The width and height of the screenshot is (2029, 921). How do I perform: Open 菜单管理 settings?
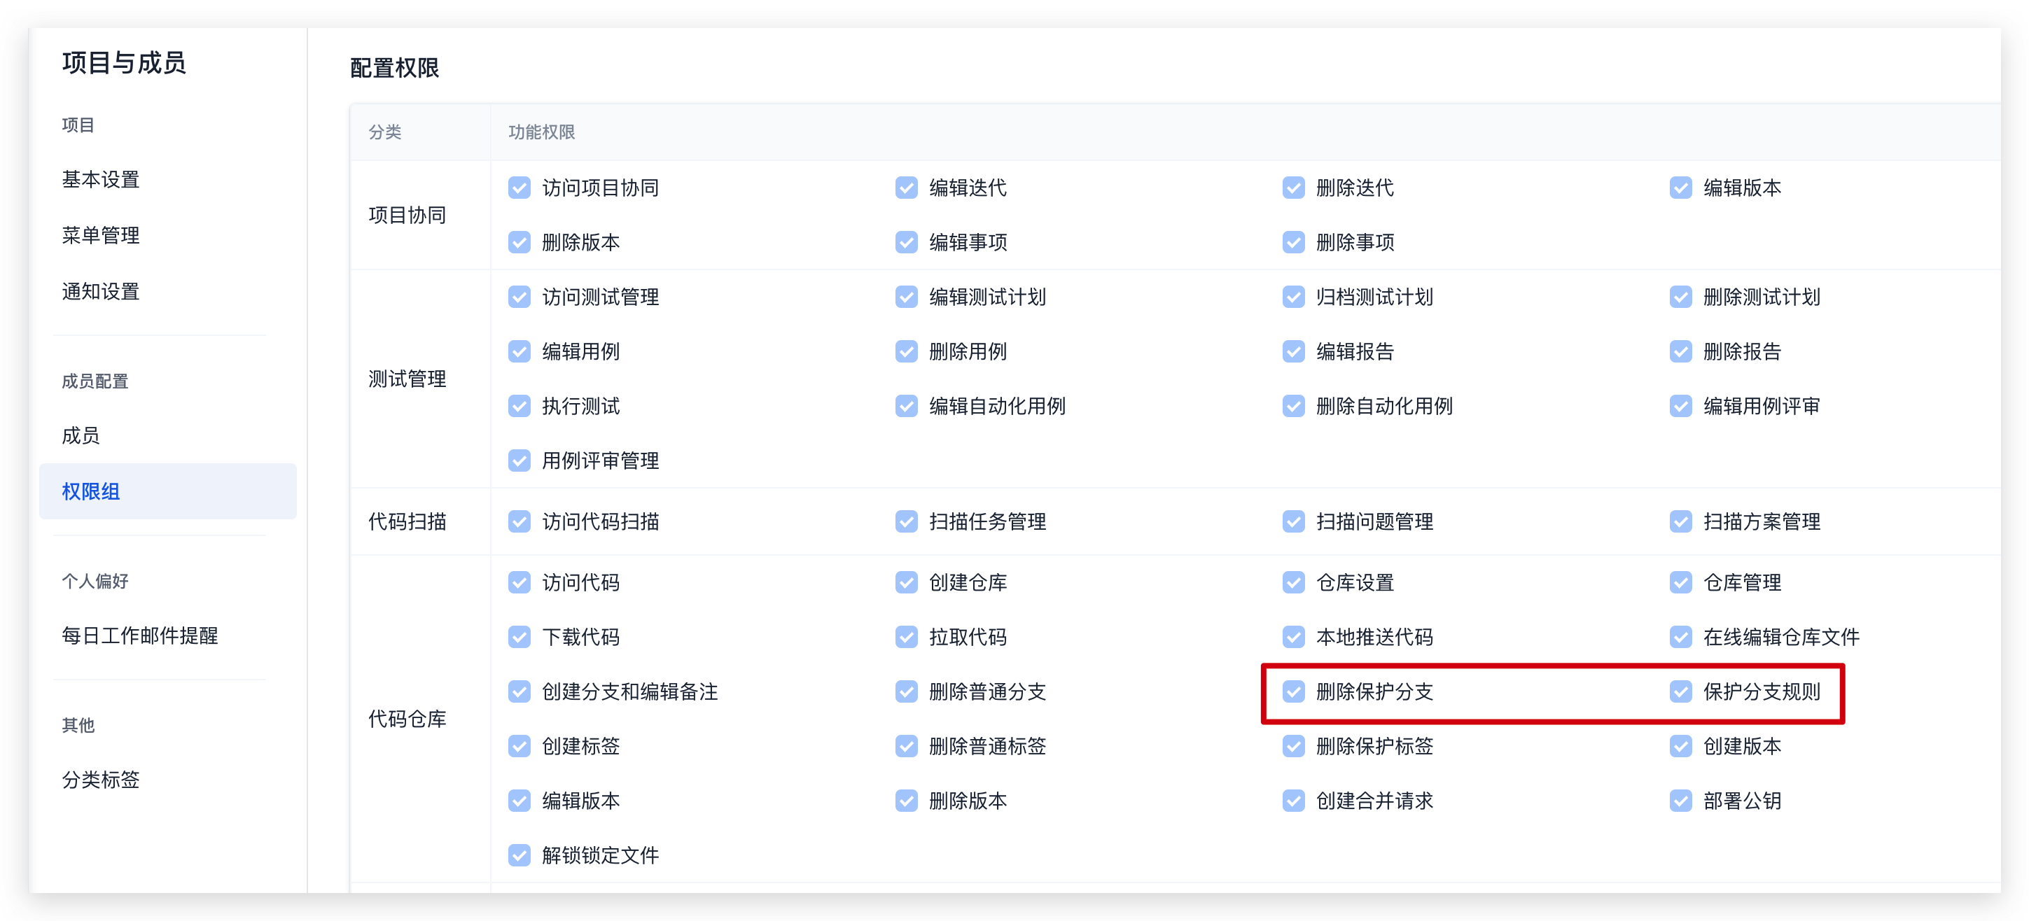[x=101, y=235]
